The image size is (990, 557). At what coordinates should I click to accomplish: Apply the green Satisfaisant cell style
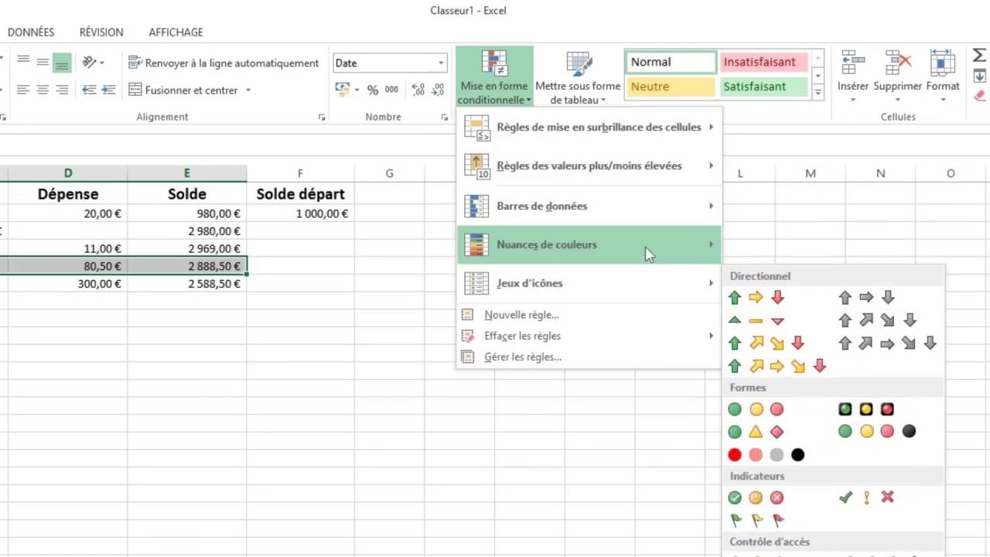point(763,87)
